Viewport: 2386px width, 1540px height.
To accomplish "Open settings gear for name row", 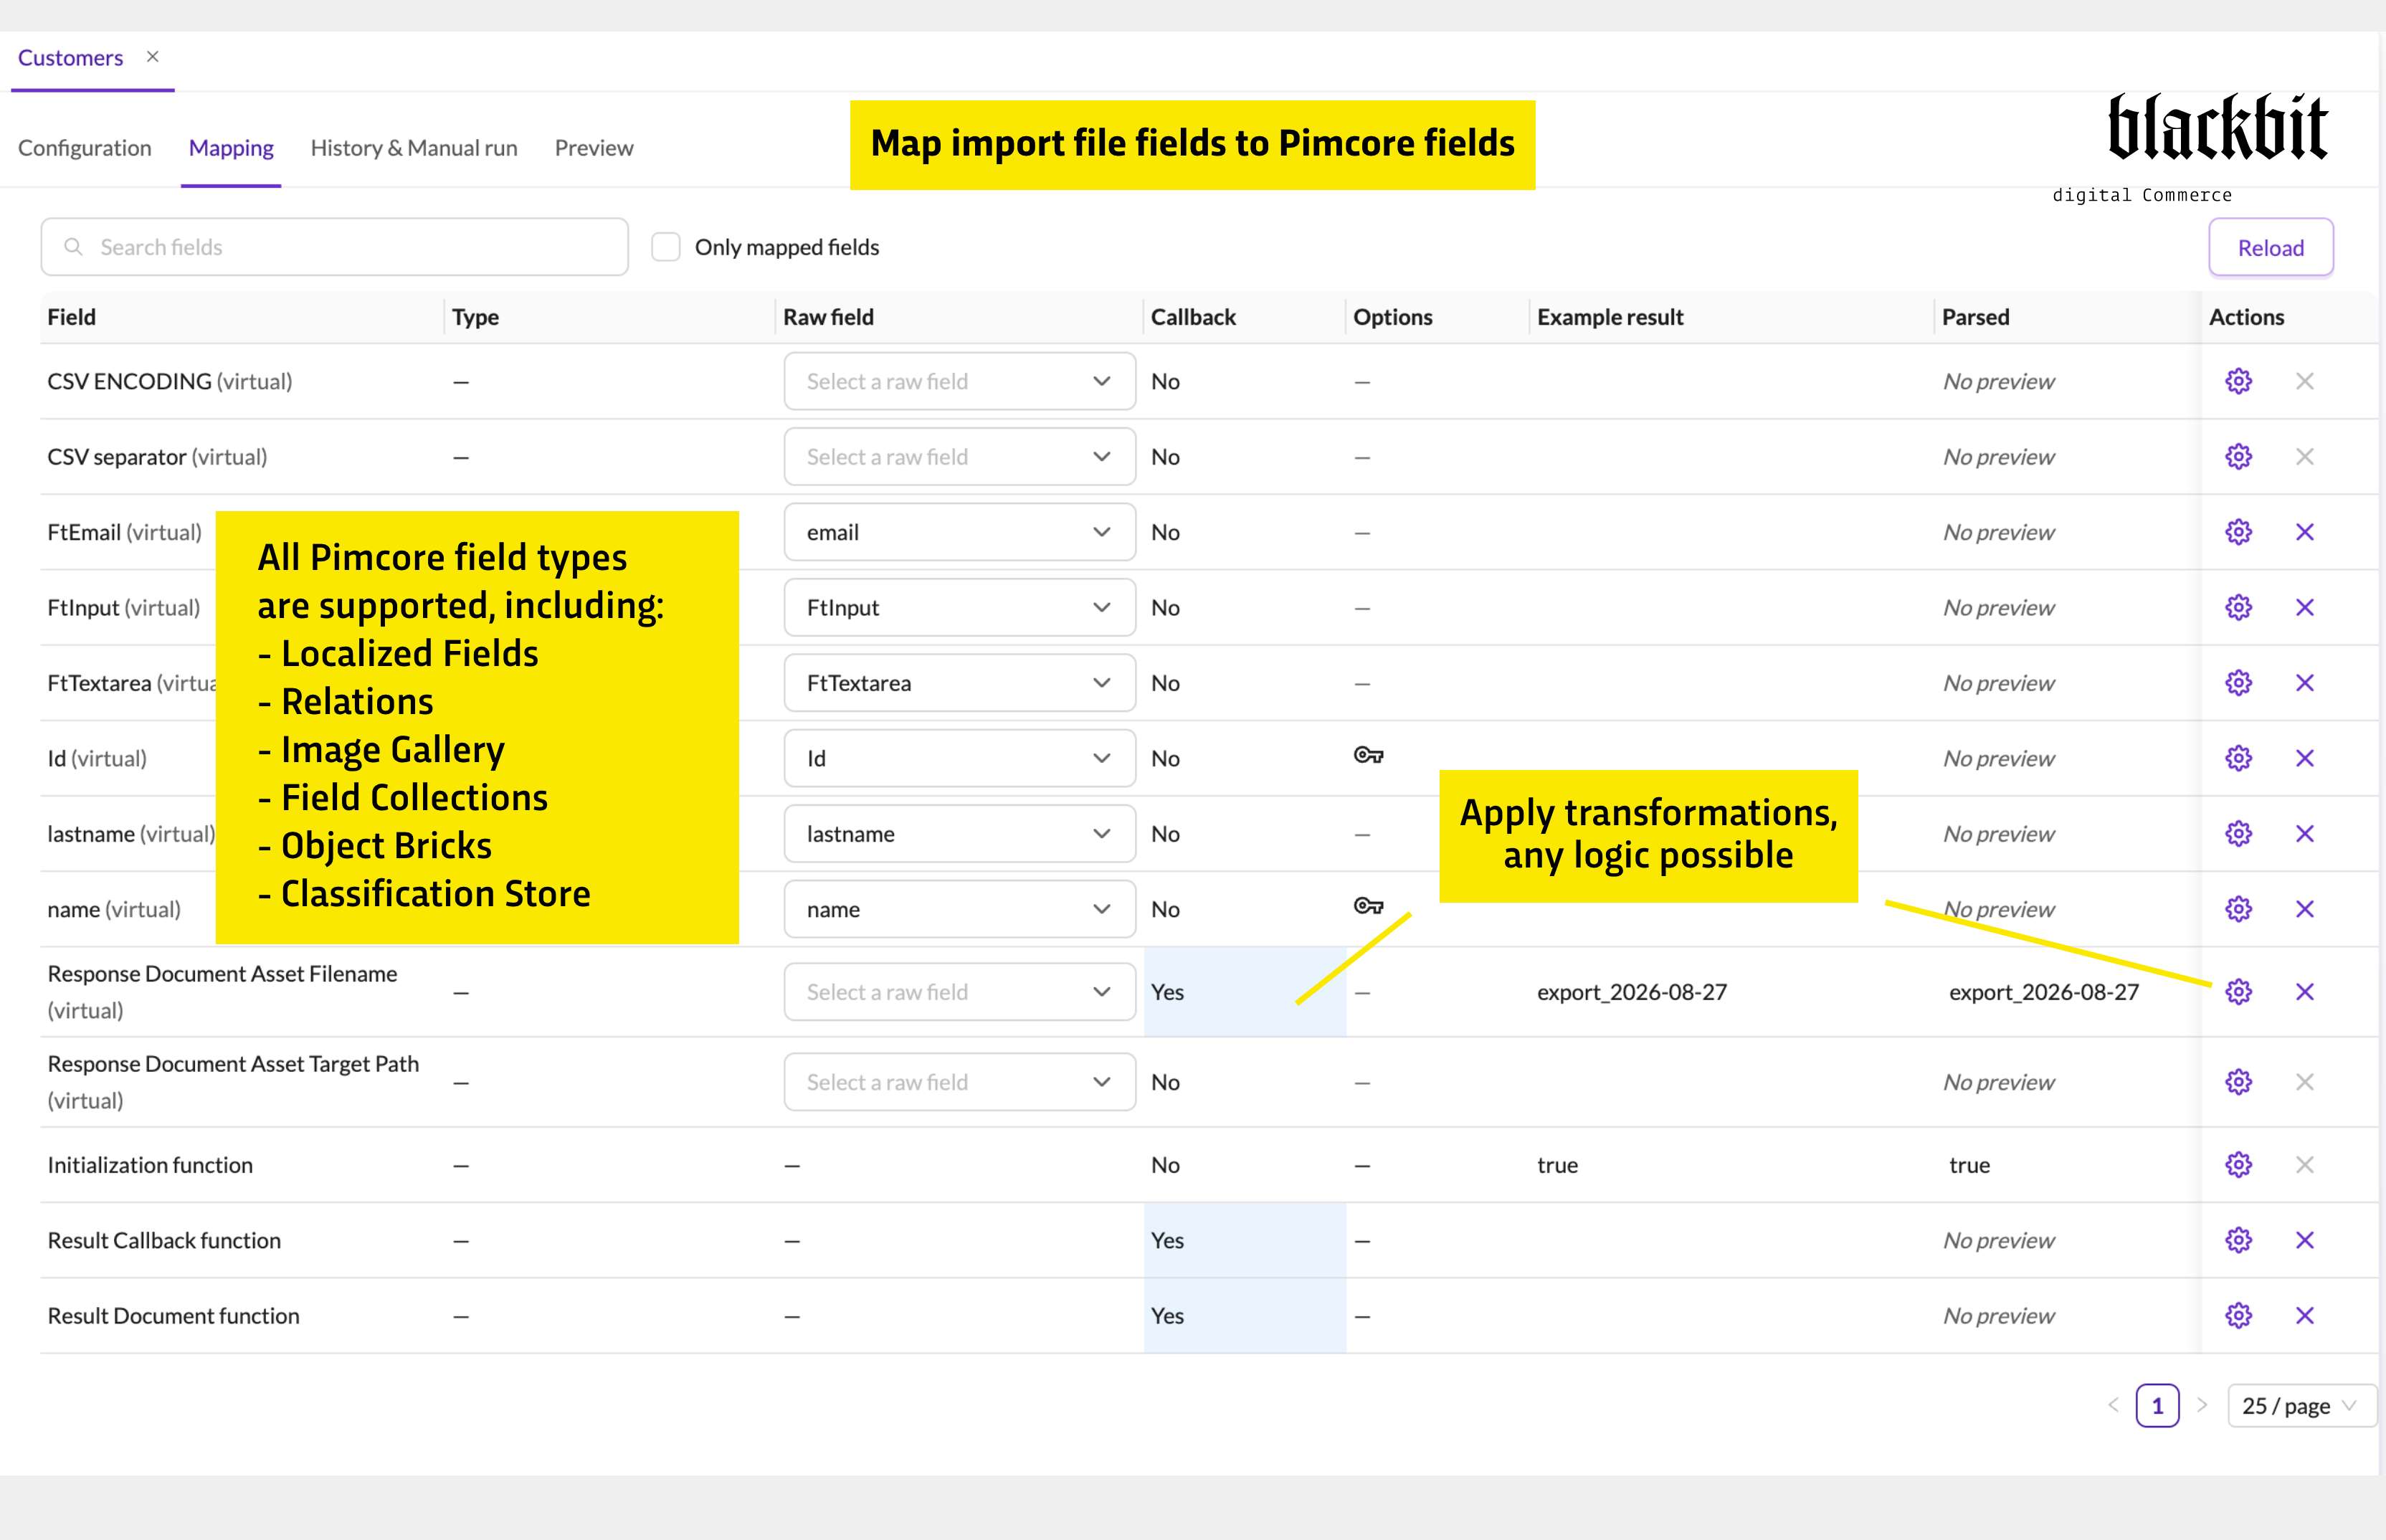I will coord(2238,909).
